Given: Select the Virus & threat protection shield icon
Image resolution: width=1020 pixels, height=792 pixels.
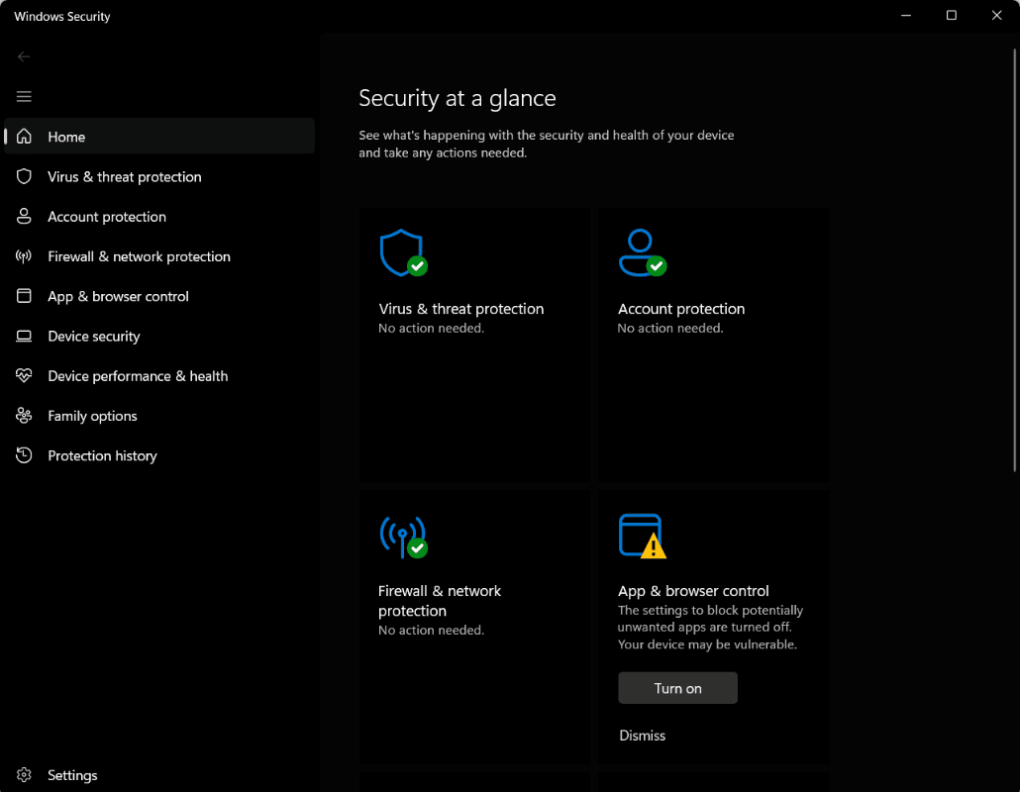Looking at the screenshot, I should (24, 176).
